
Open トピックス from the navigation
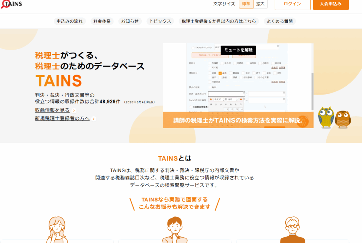[160, 21]
